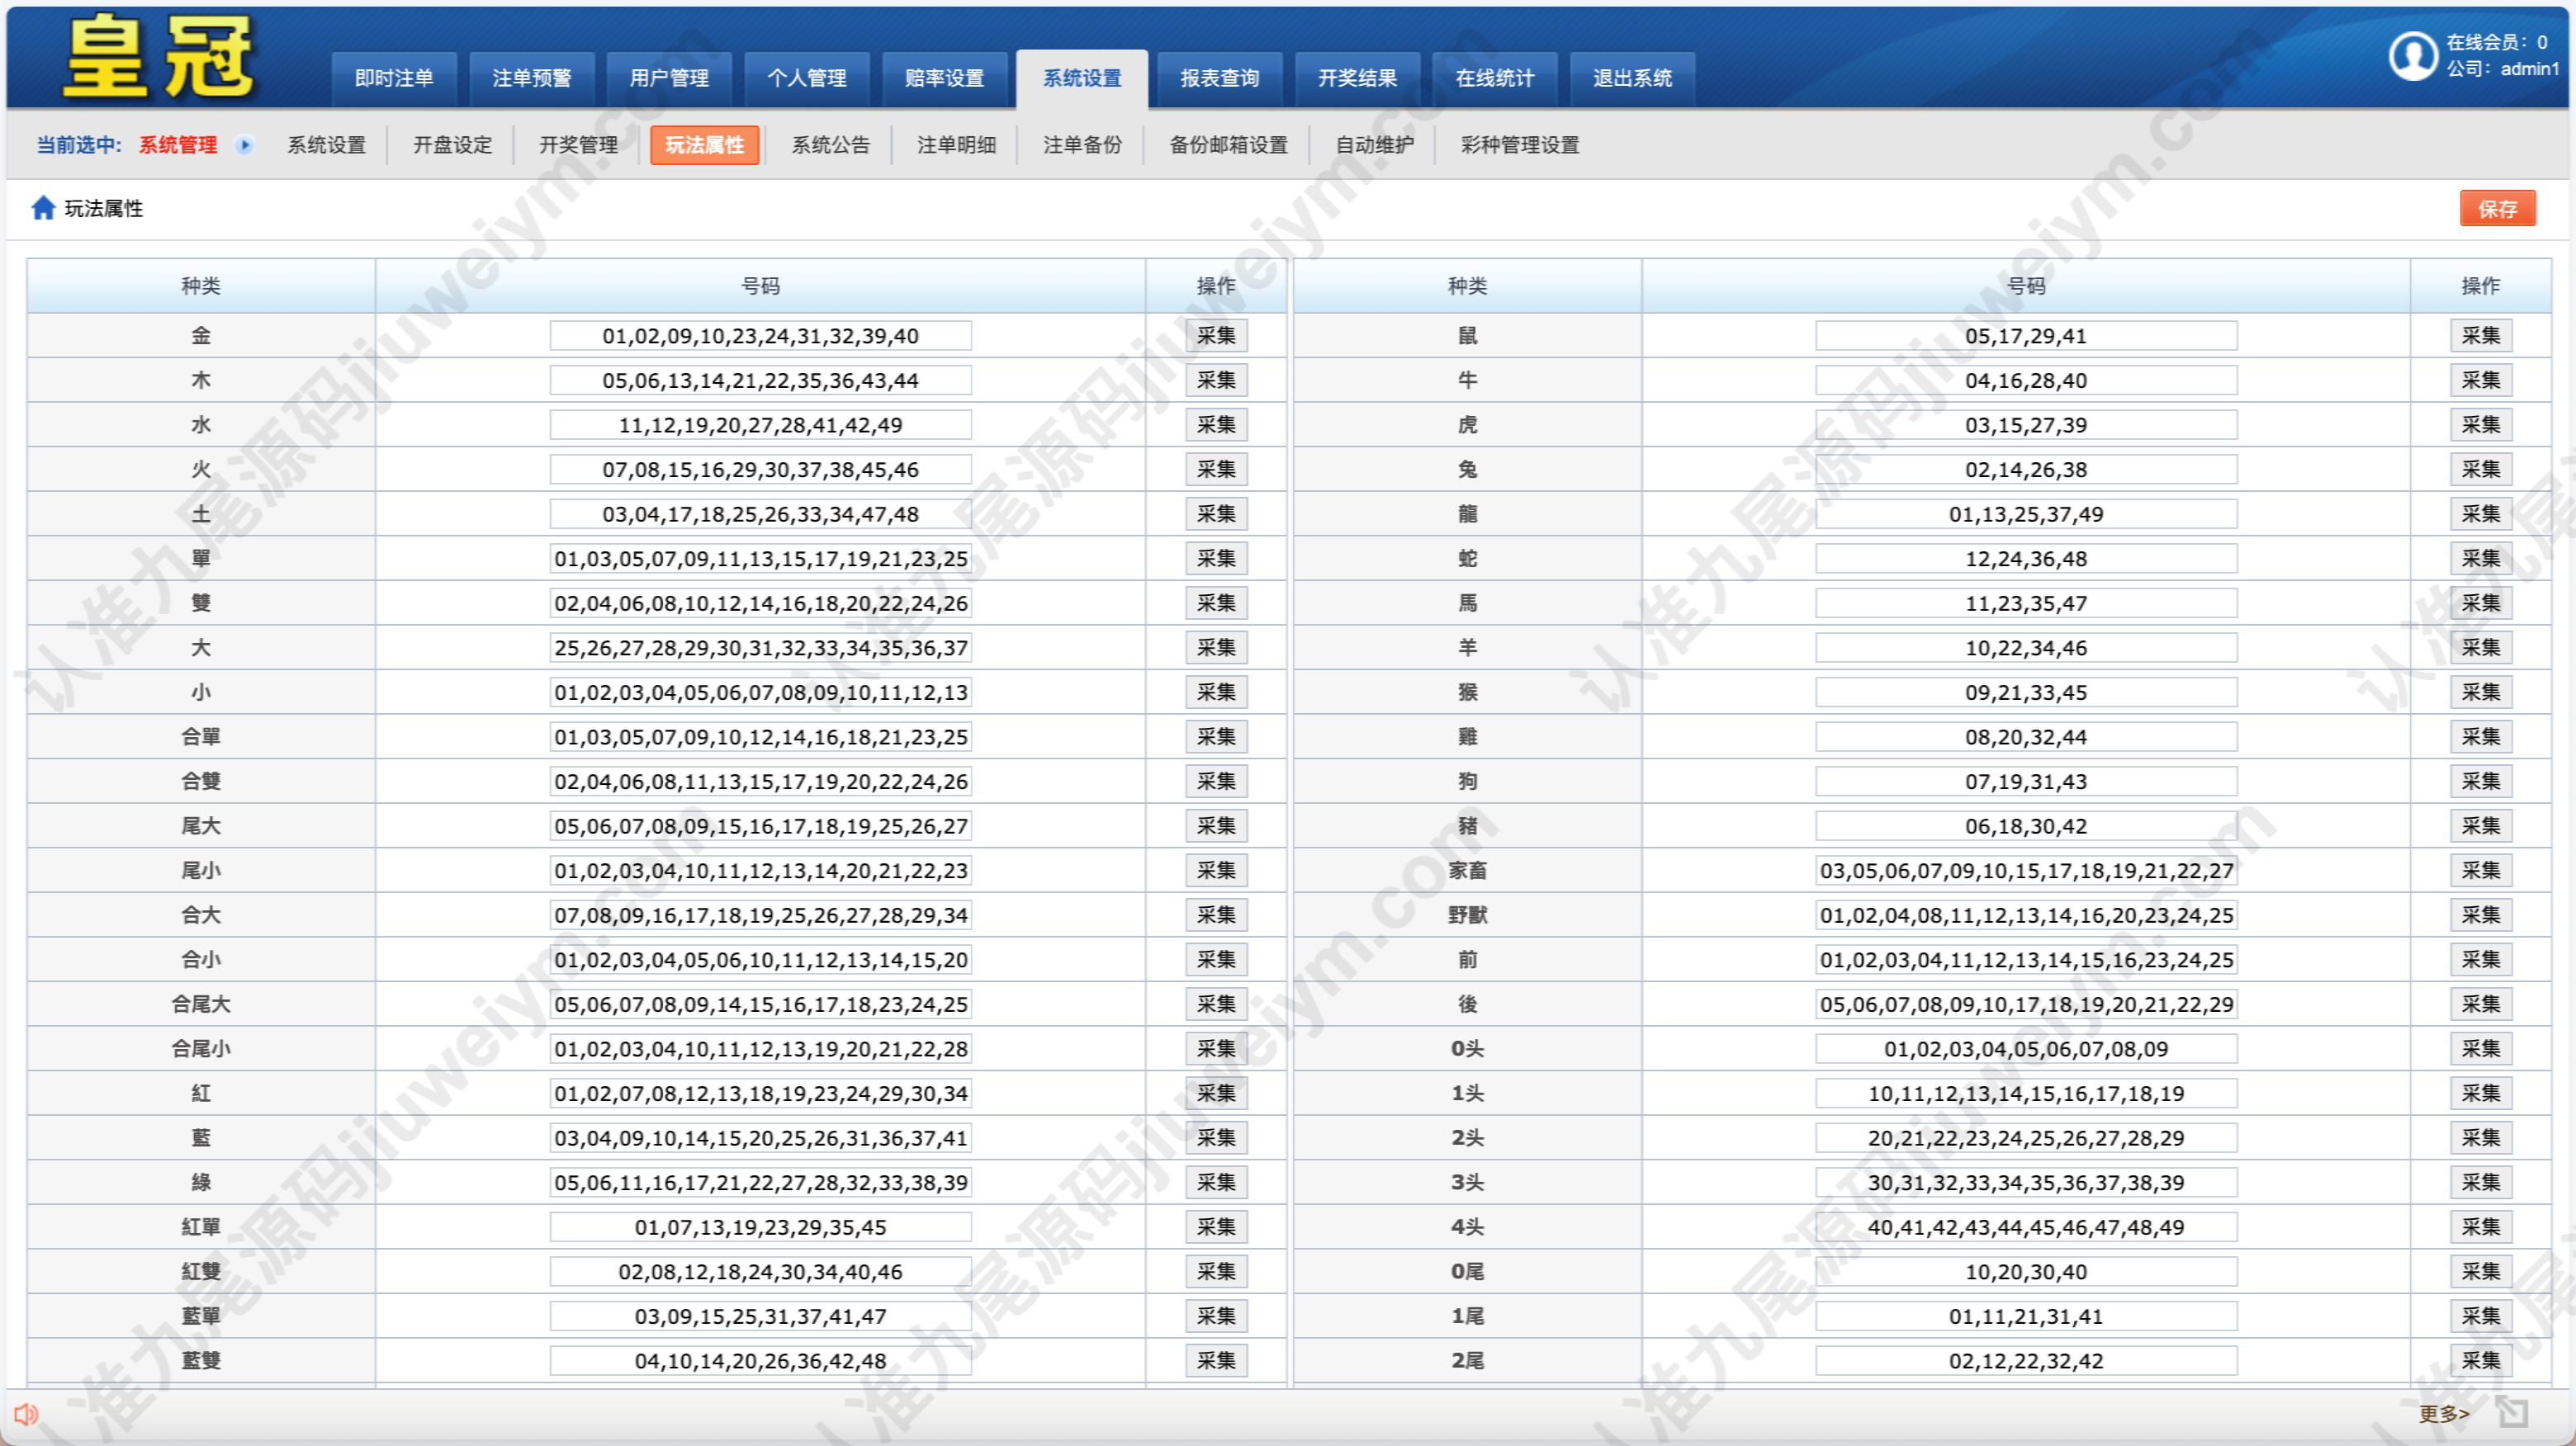Click the number field for 野獸
Screen dimensions: 2576x1446
(x=2026, y=914)
